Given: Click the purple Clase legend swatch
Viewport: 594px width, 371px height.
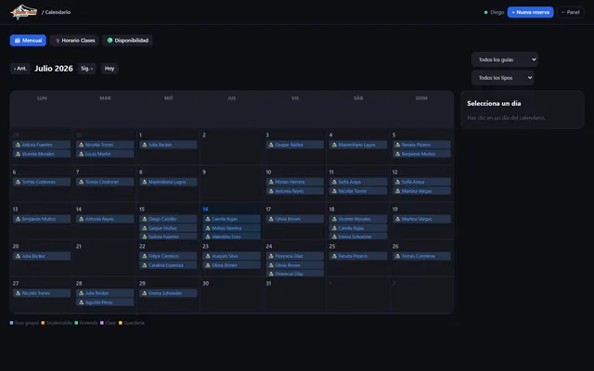Looking at the screenshot, I should tap(102, 323).
